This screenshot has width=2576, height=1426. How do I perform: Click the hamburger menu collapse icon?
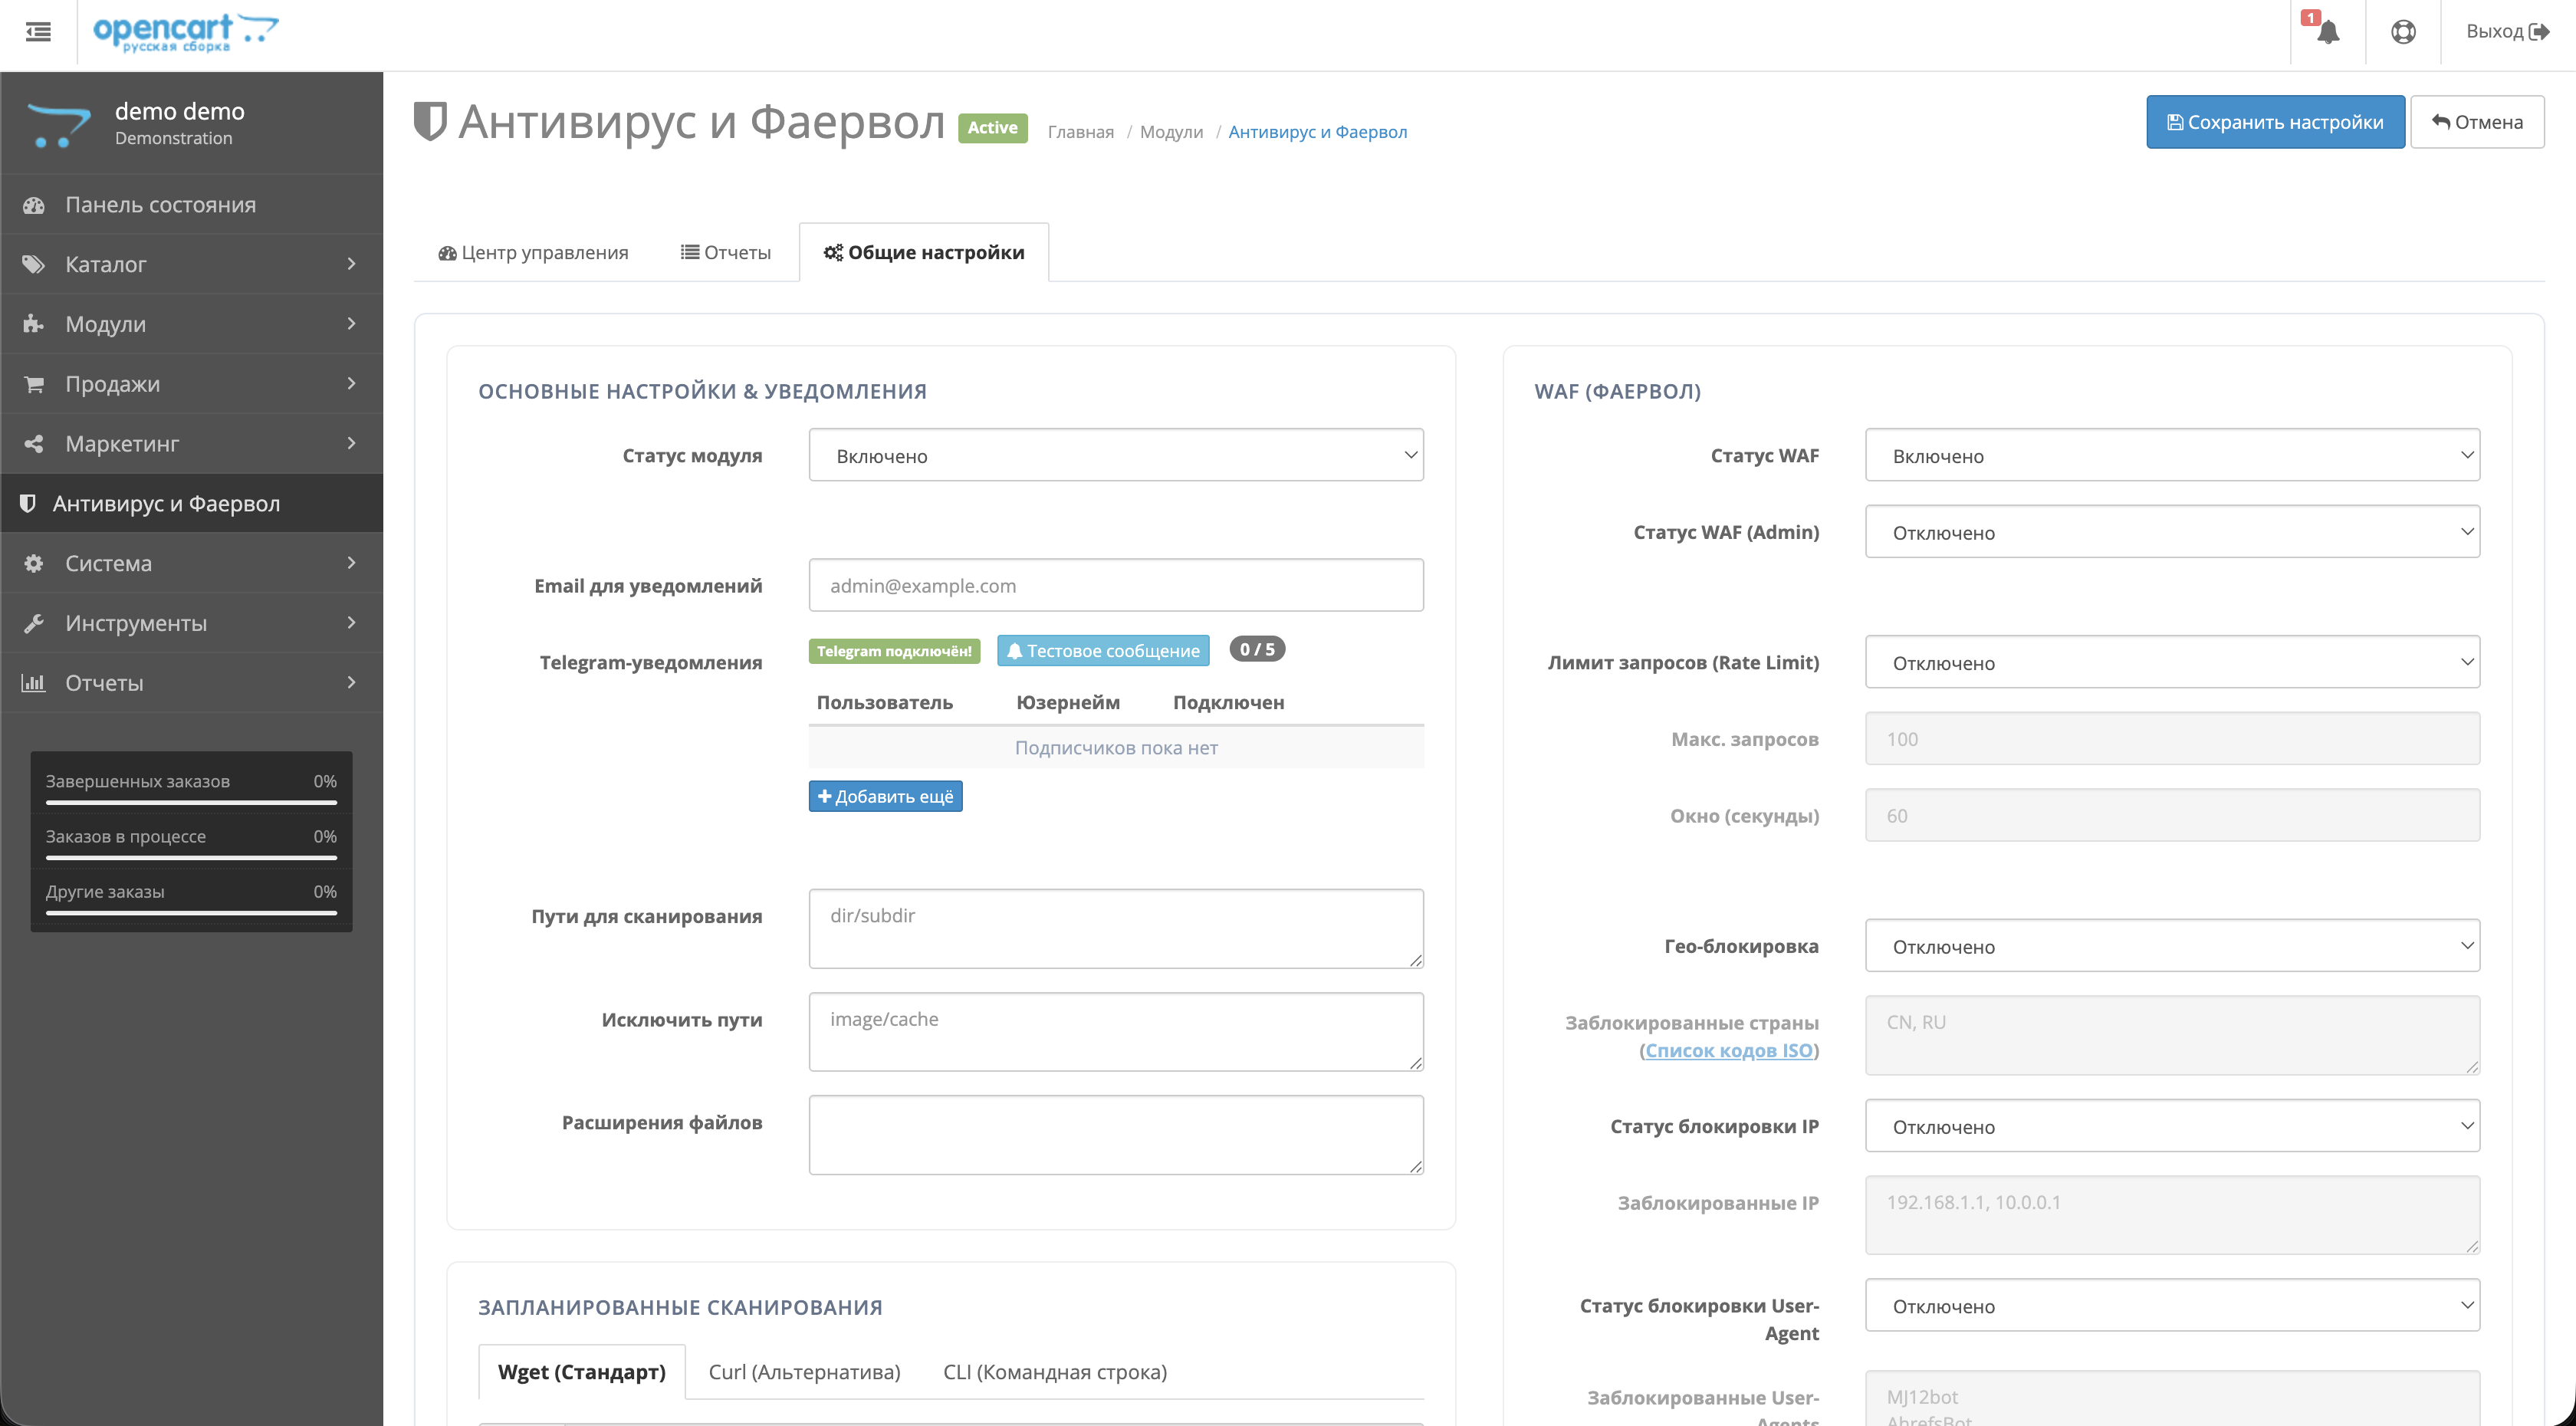pos(38,32)
